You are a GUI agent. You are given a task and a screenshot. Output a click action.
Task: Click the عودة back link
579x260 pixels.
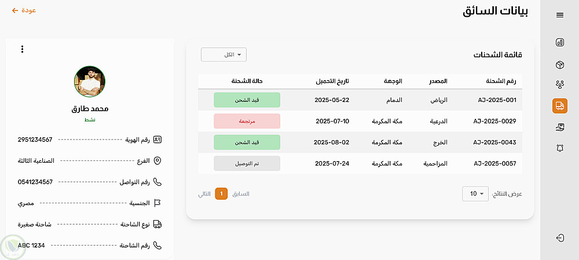click(x=24, y=10)
